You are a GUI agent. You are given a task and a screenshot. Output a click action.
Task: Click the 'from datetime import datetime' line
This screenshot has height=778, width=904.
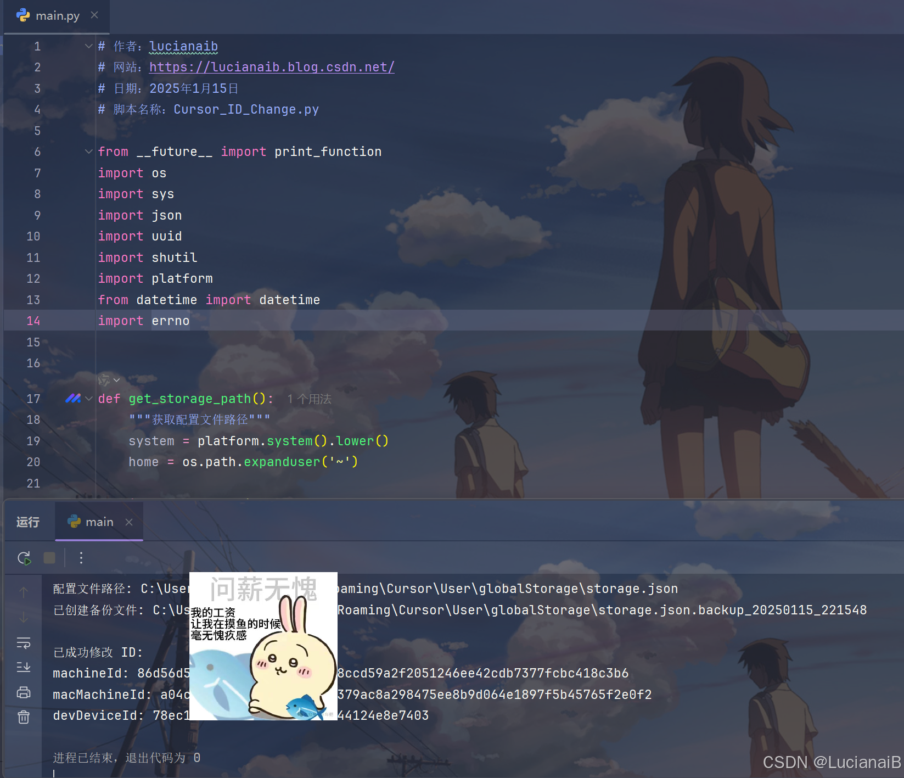coord(209,300)
